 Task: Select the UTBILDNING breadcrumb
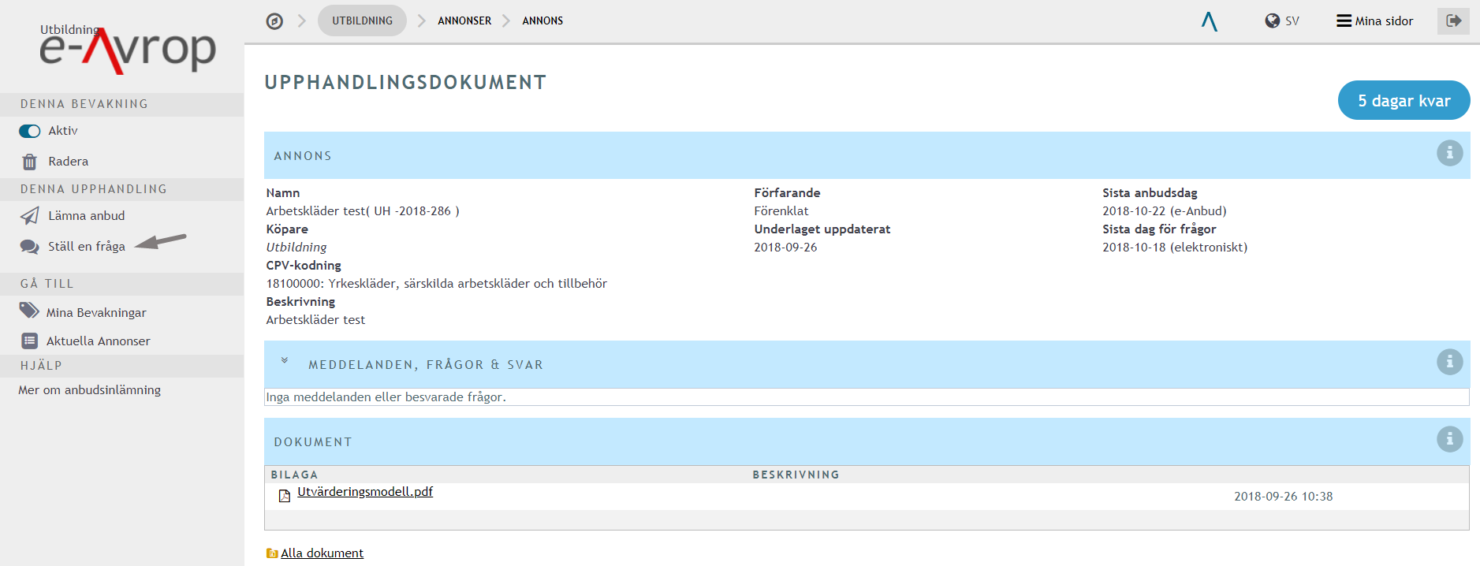pyautogui.click(x=362, y=20)
